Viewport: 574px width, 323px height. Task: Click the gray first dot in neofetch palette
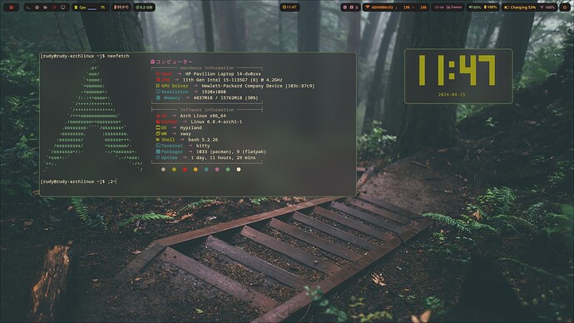click(x=163, y=170)
